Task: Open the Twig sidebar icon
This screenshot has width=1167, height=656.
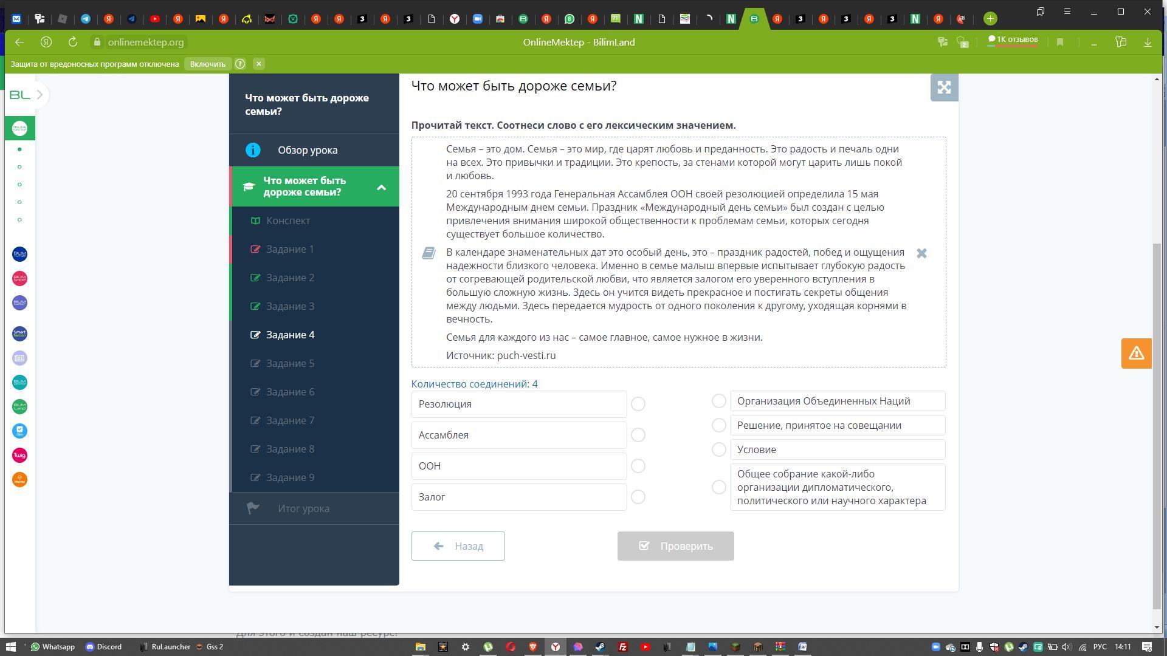Action: click(19, 455)
